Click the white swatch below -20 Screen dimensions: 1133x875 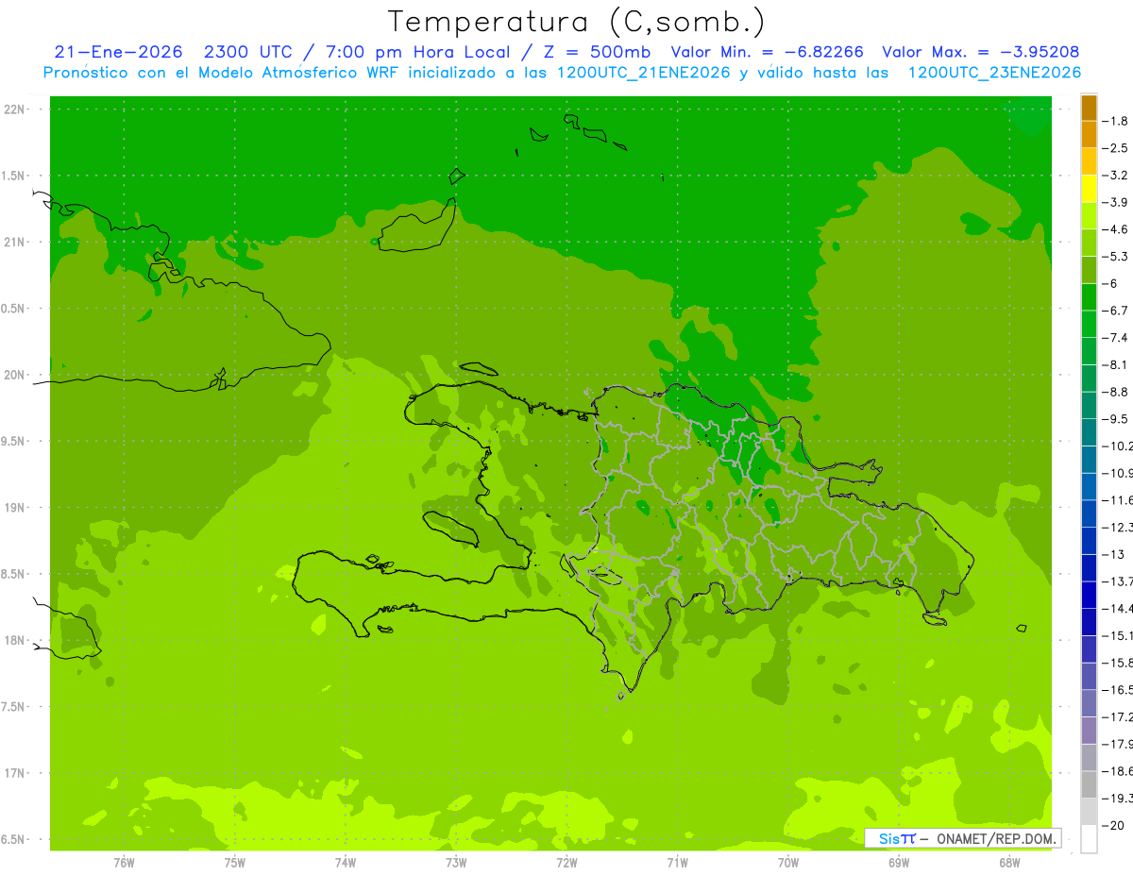point(1089,839)
